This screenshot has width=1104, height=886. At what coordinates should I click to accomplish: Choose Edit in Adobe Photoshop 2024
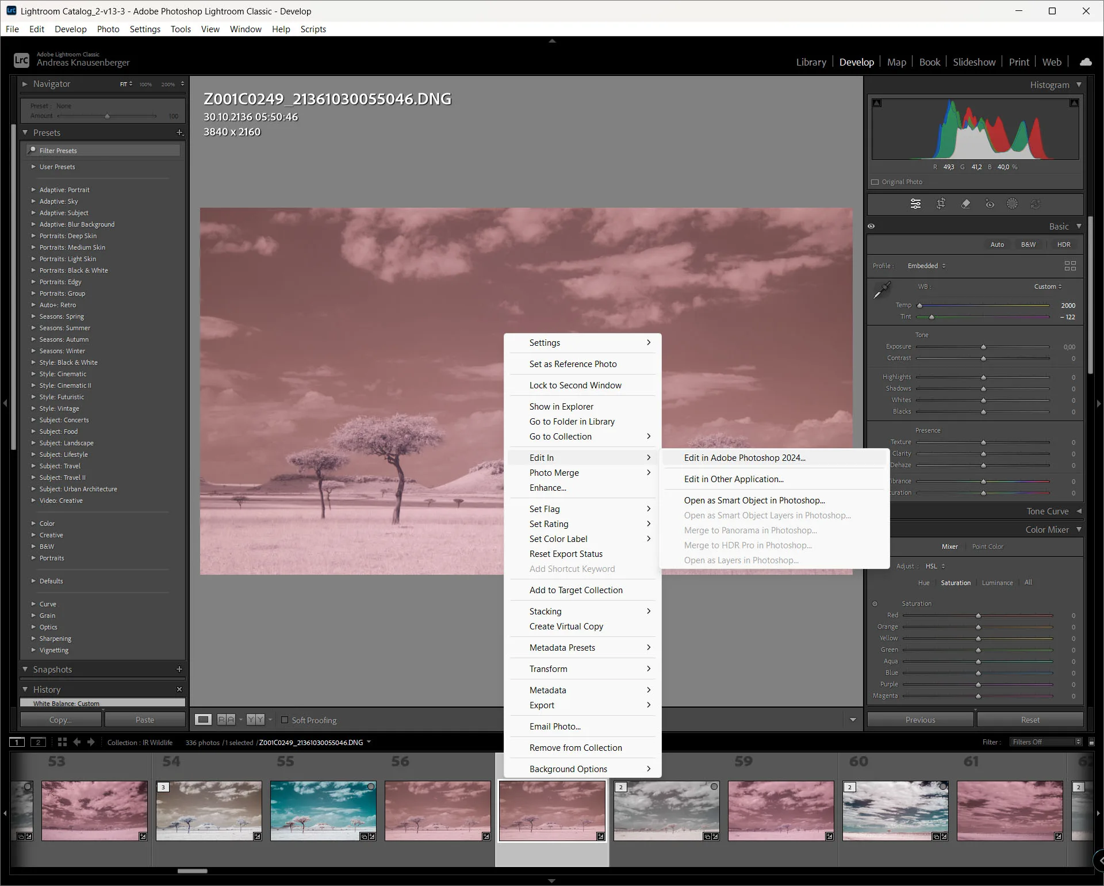[745, 458]
